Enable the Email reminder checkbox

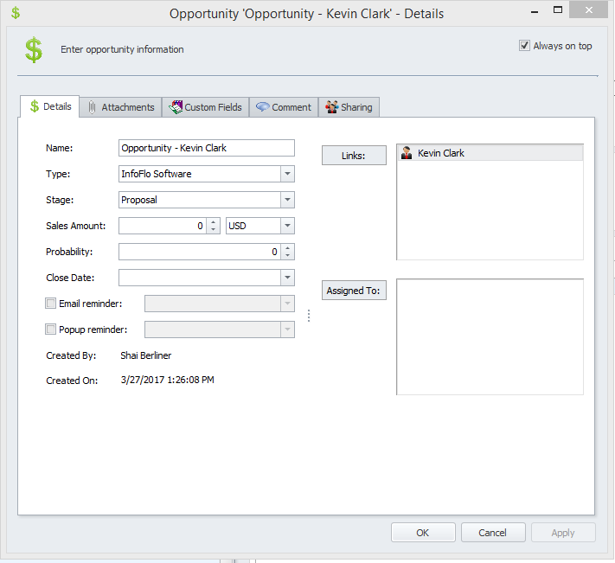pyautogui.click(x=51, y=304)
